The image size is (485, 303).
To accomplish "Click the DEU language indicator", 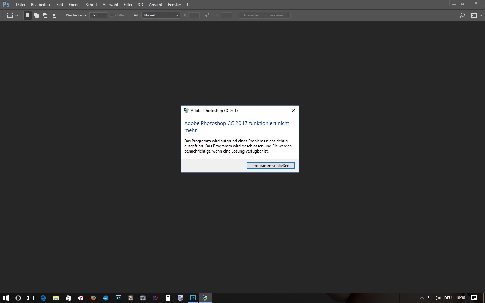I will tap(448, 298).
